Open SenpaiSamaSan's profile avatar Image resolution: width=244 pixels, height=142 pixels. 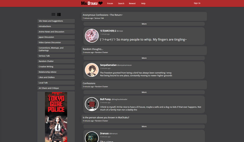[91, 70]
